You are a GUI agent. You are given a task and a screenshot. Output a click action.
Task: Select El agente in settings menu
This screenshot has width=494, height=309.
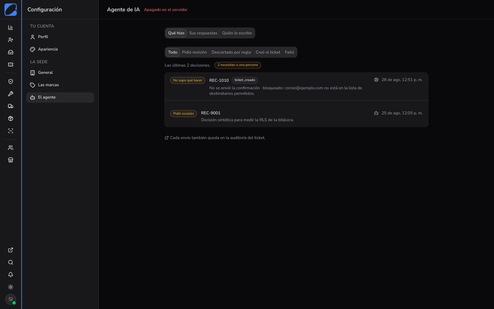[60, 97]
